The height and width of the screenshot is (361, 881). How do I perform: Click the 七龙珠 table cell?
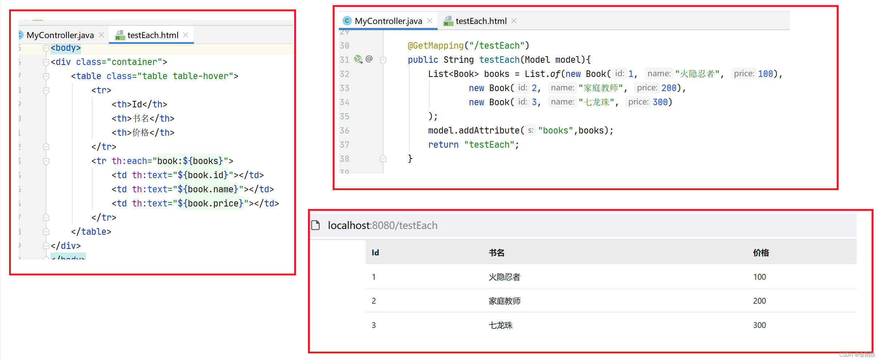point(500,325)
